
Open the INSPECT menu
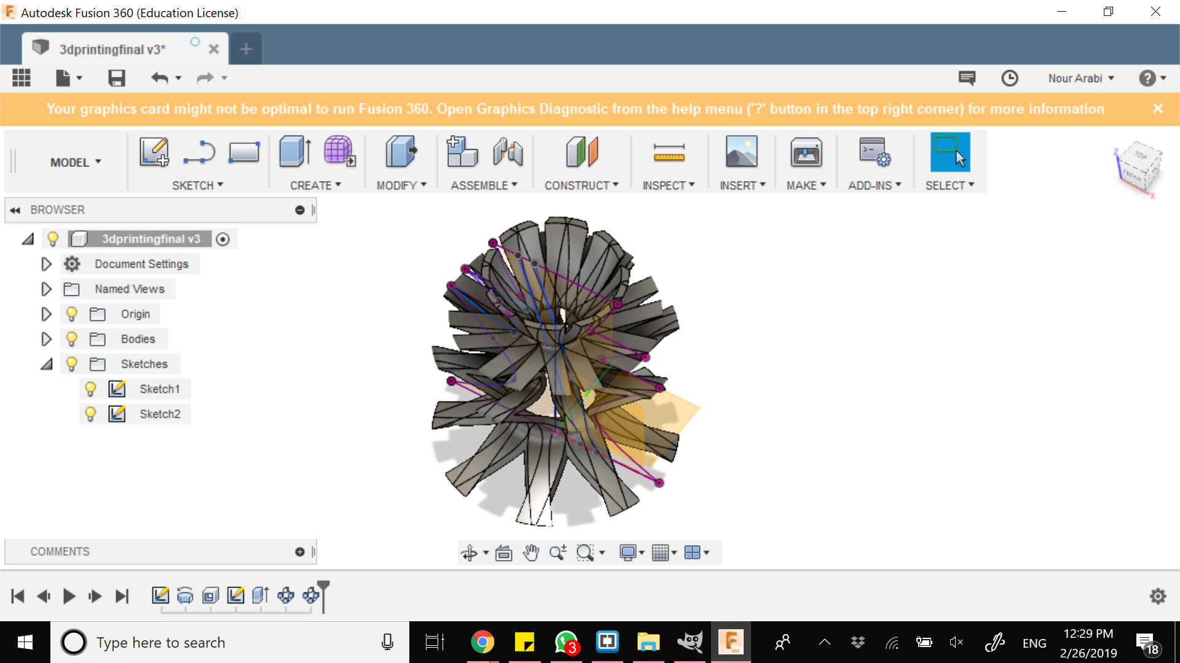pos(668,185)
